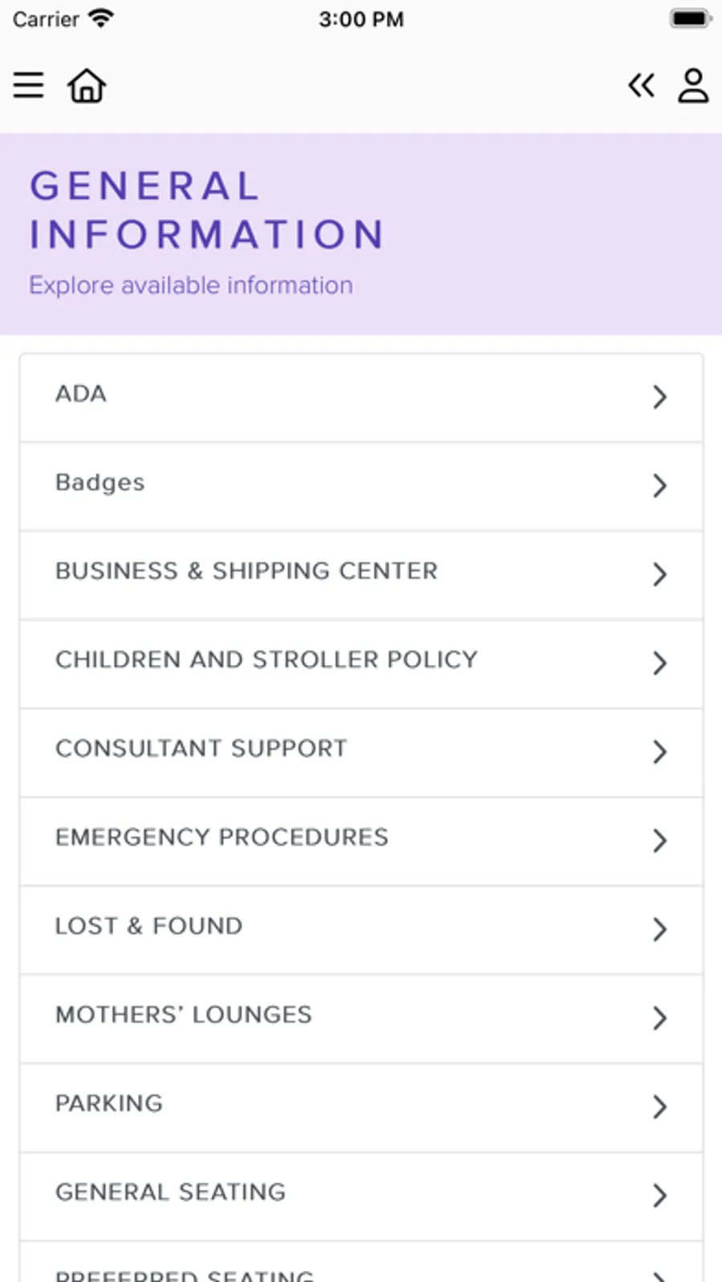This screenshot has height=1282, width=722.
Task: Expand the Business & Shipping Center chevron
Action: [659, 574]
